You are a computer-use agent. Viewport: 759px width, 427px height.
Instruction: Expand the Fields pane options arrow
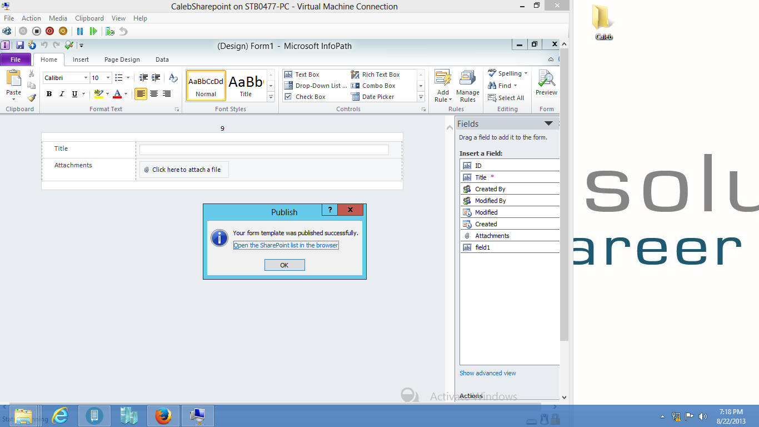(x=549, y=123)
